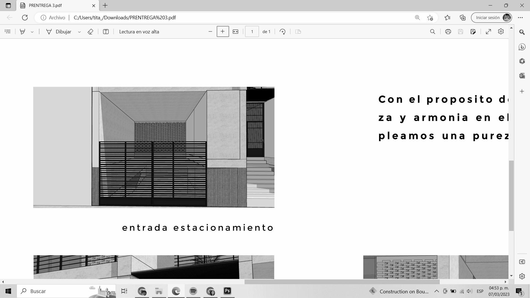Select the eraser tool
Screen dimensions: 530x298
(x=90, y=32)
